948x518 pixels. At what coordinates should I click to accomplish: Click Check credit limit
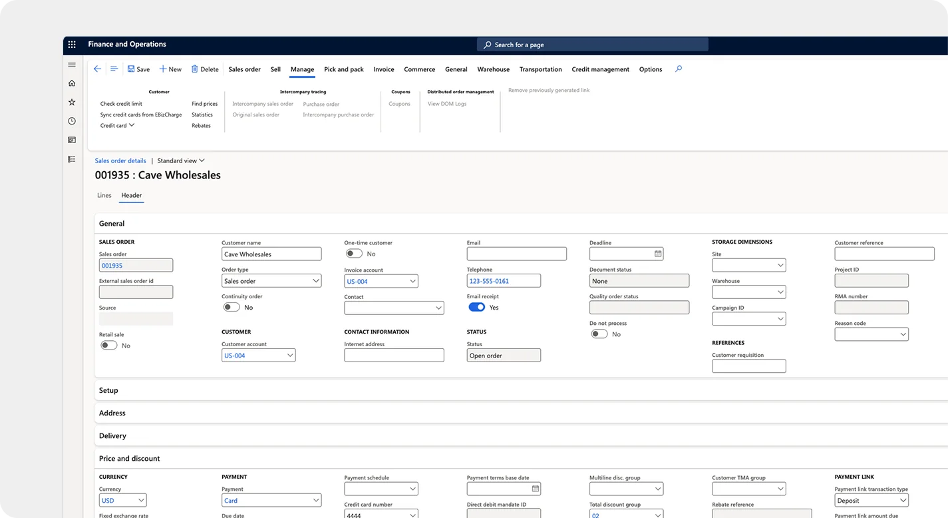tap(121, 104)
